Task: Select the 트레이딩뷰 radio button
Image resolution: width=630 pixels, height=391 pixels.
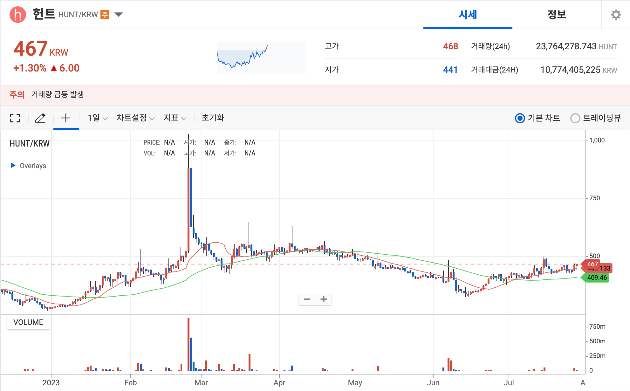Action: 575,118
